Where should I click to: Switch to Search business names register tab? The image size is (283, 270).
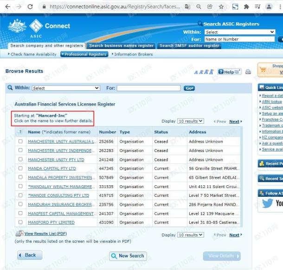[121, 46]
